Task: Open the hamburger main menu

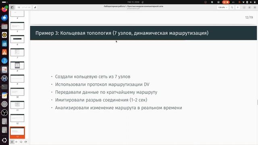Action: pyautogui.click(x=237, y=7)
